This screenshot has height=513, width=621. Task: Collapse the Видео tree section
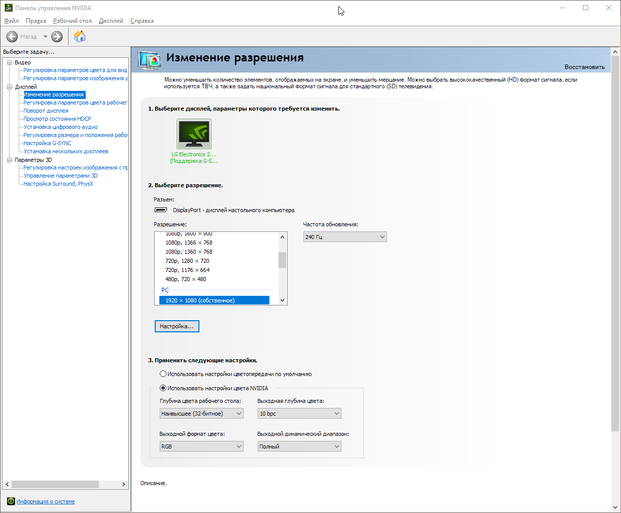[x=9, y=62]
